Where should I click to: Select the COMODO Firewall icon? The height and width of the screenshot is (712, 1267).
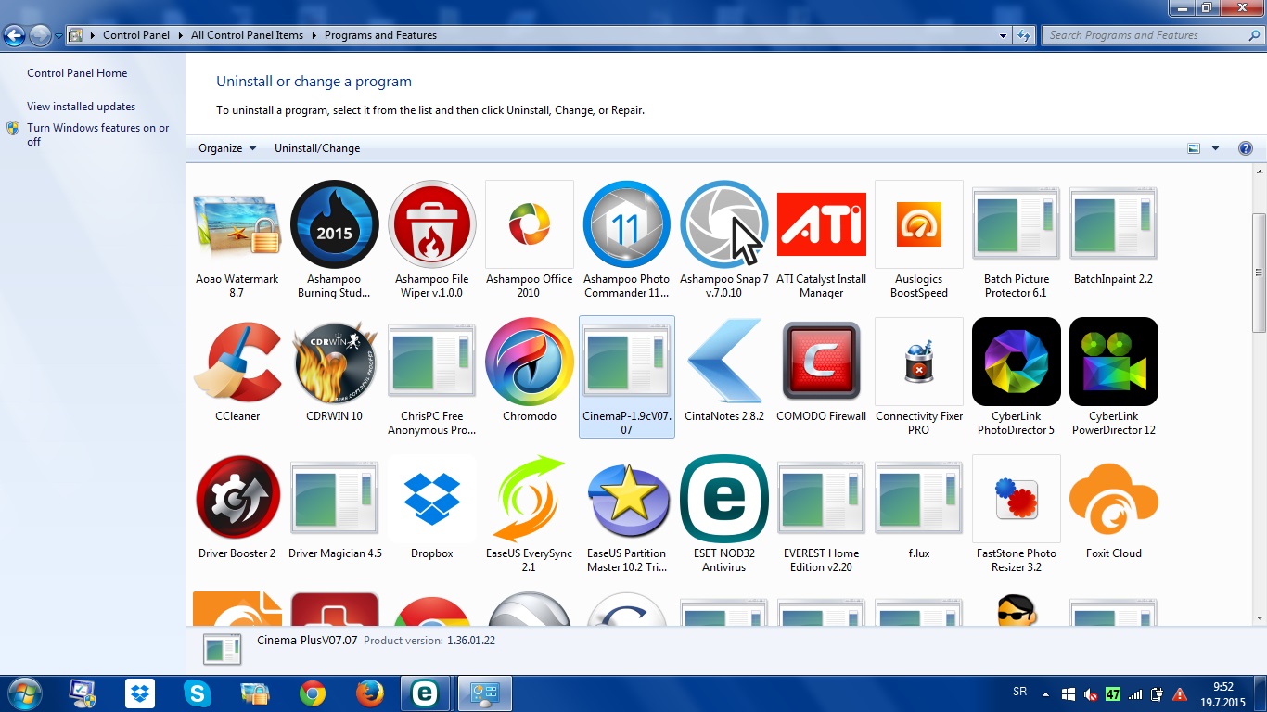point(822,362)
